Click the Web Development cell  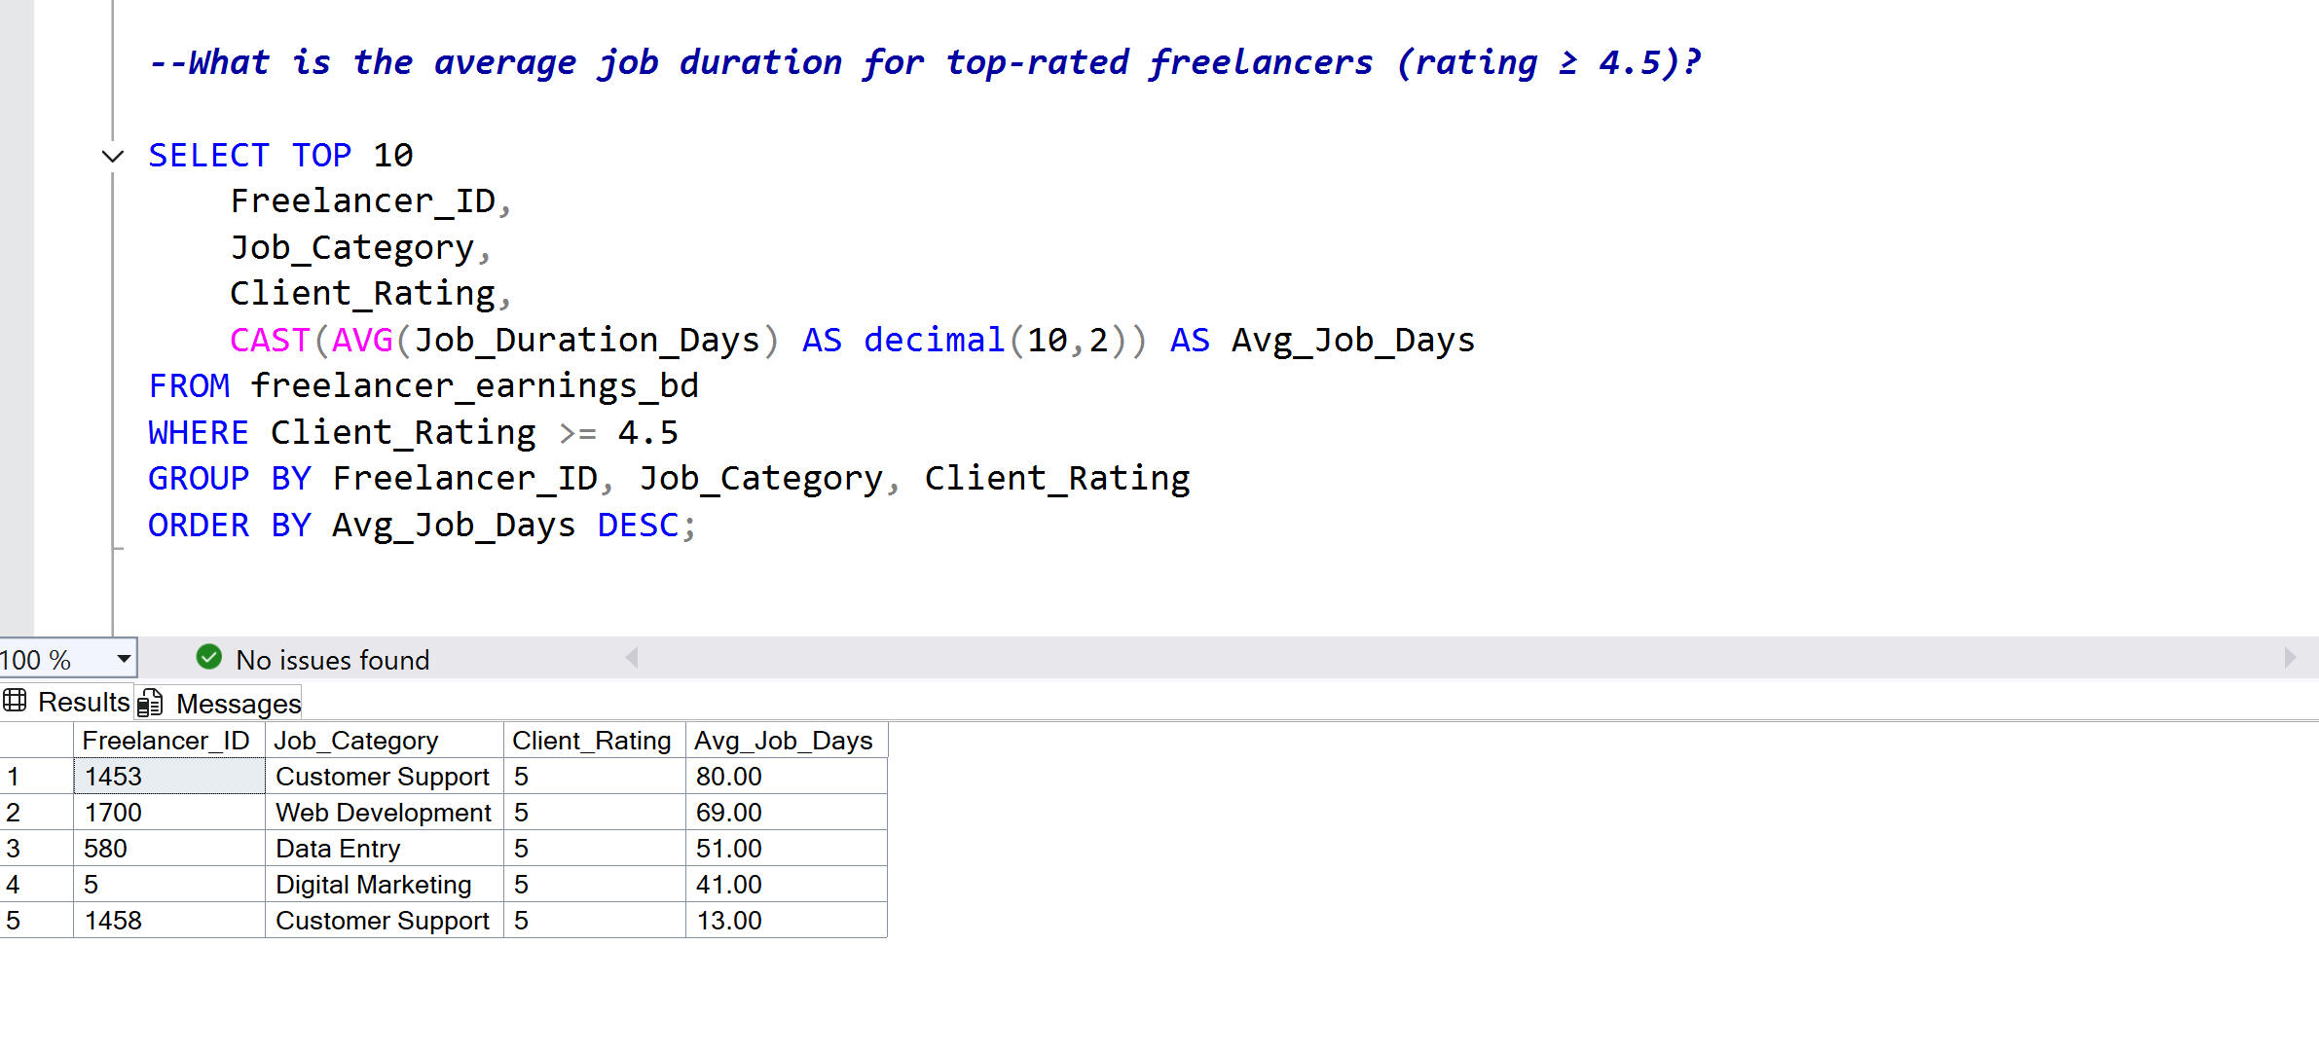click(384, 813)
